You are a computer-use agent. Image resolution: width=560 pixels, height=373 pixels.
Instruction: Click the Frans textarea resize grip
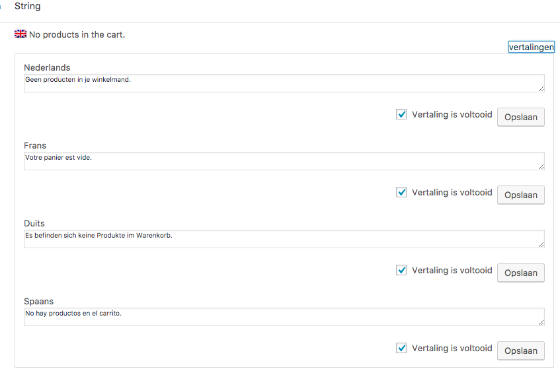pyautogui.click(x=541, y=166)
